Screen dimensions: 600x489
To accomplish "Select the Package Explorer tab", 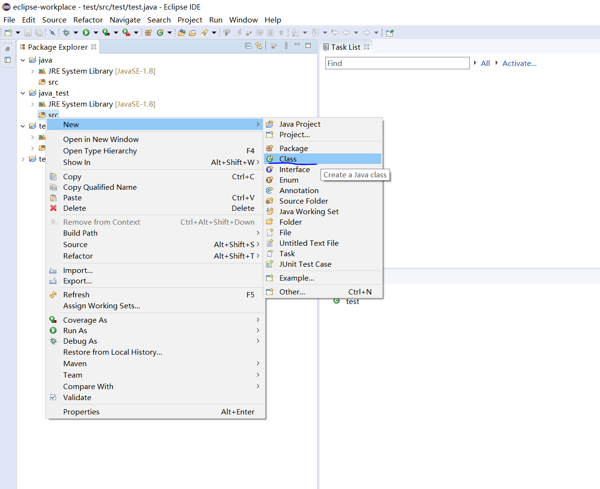I will click(58, 47).
